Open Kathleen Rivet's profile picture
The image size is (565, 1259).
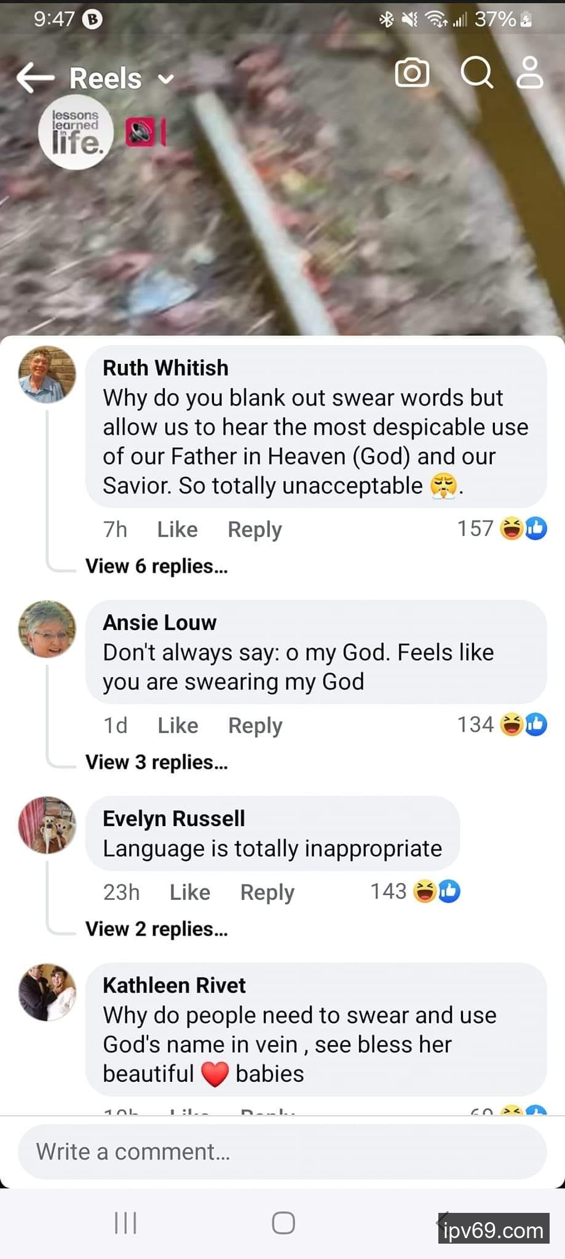(x=47, y=992)
